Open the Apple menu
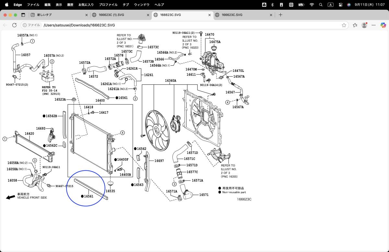The height and width of the screenshot is (252, 389). point(6,5)
